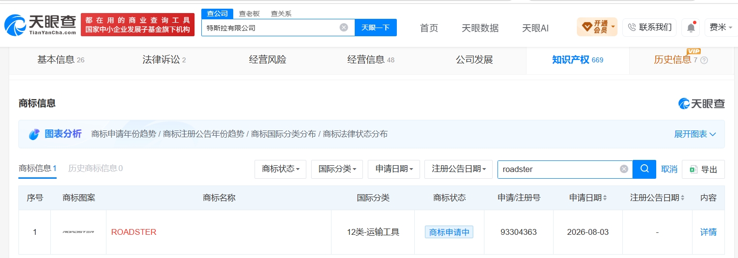738x258 pixels.
Task: Click the help icon next to 历史信息
Action: click(704, 60)
